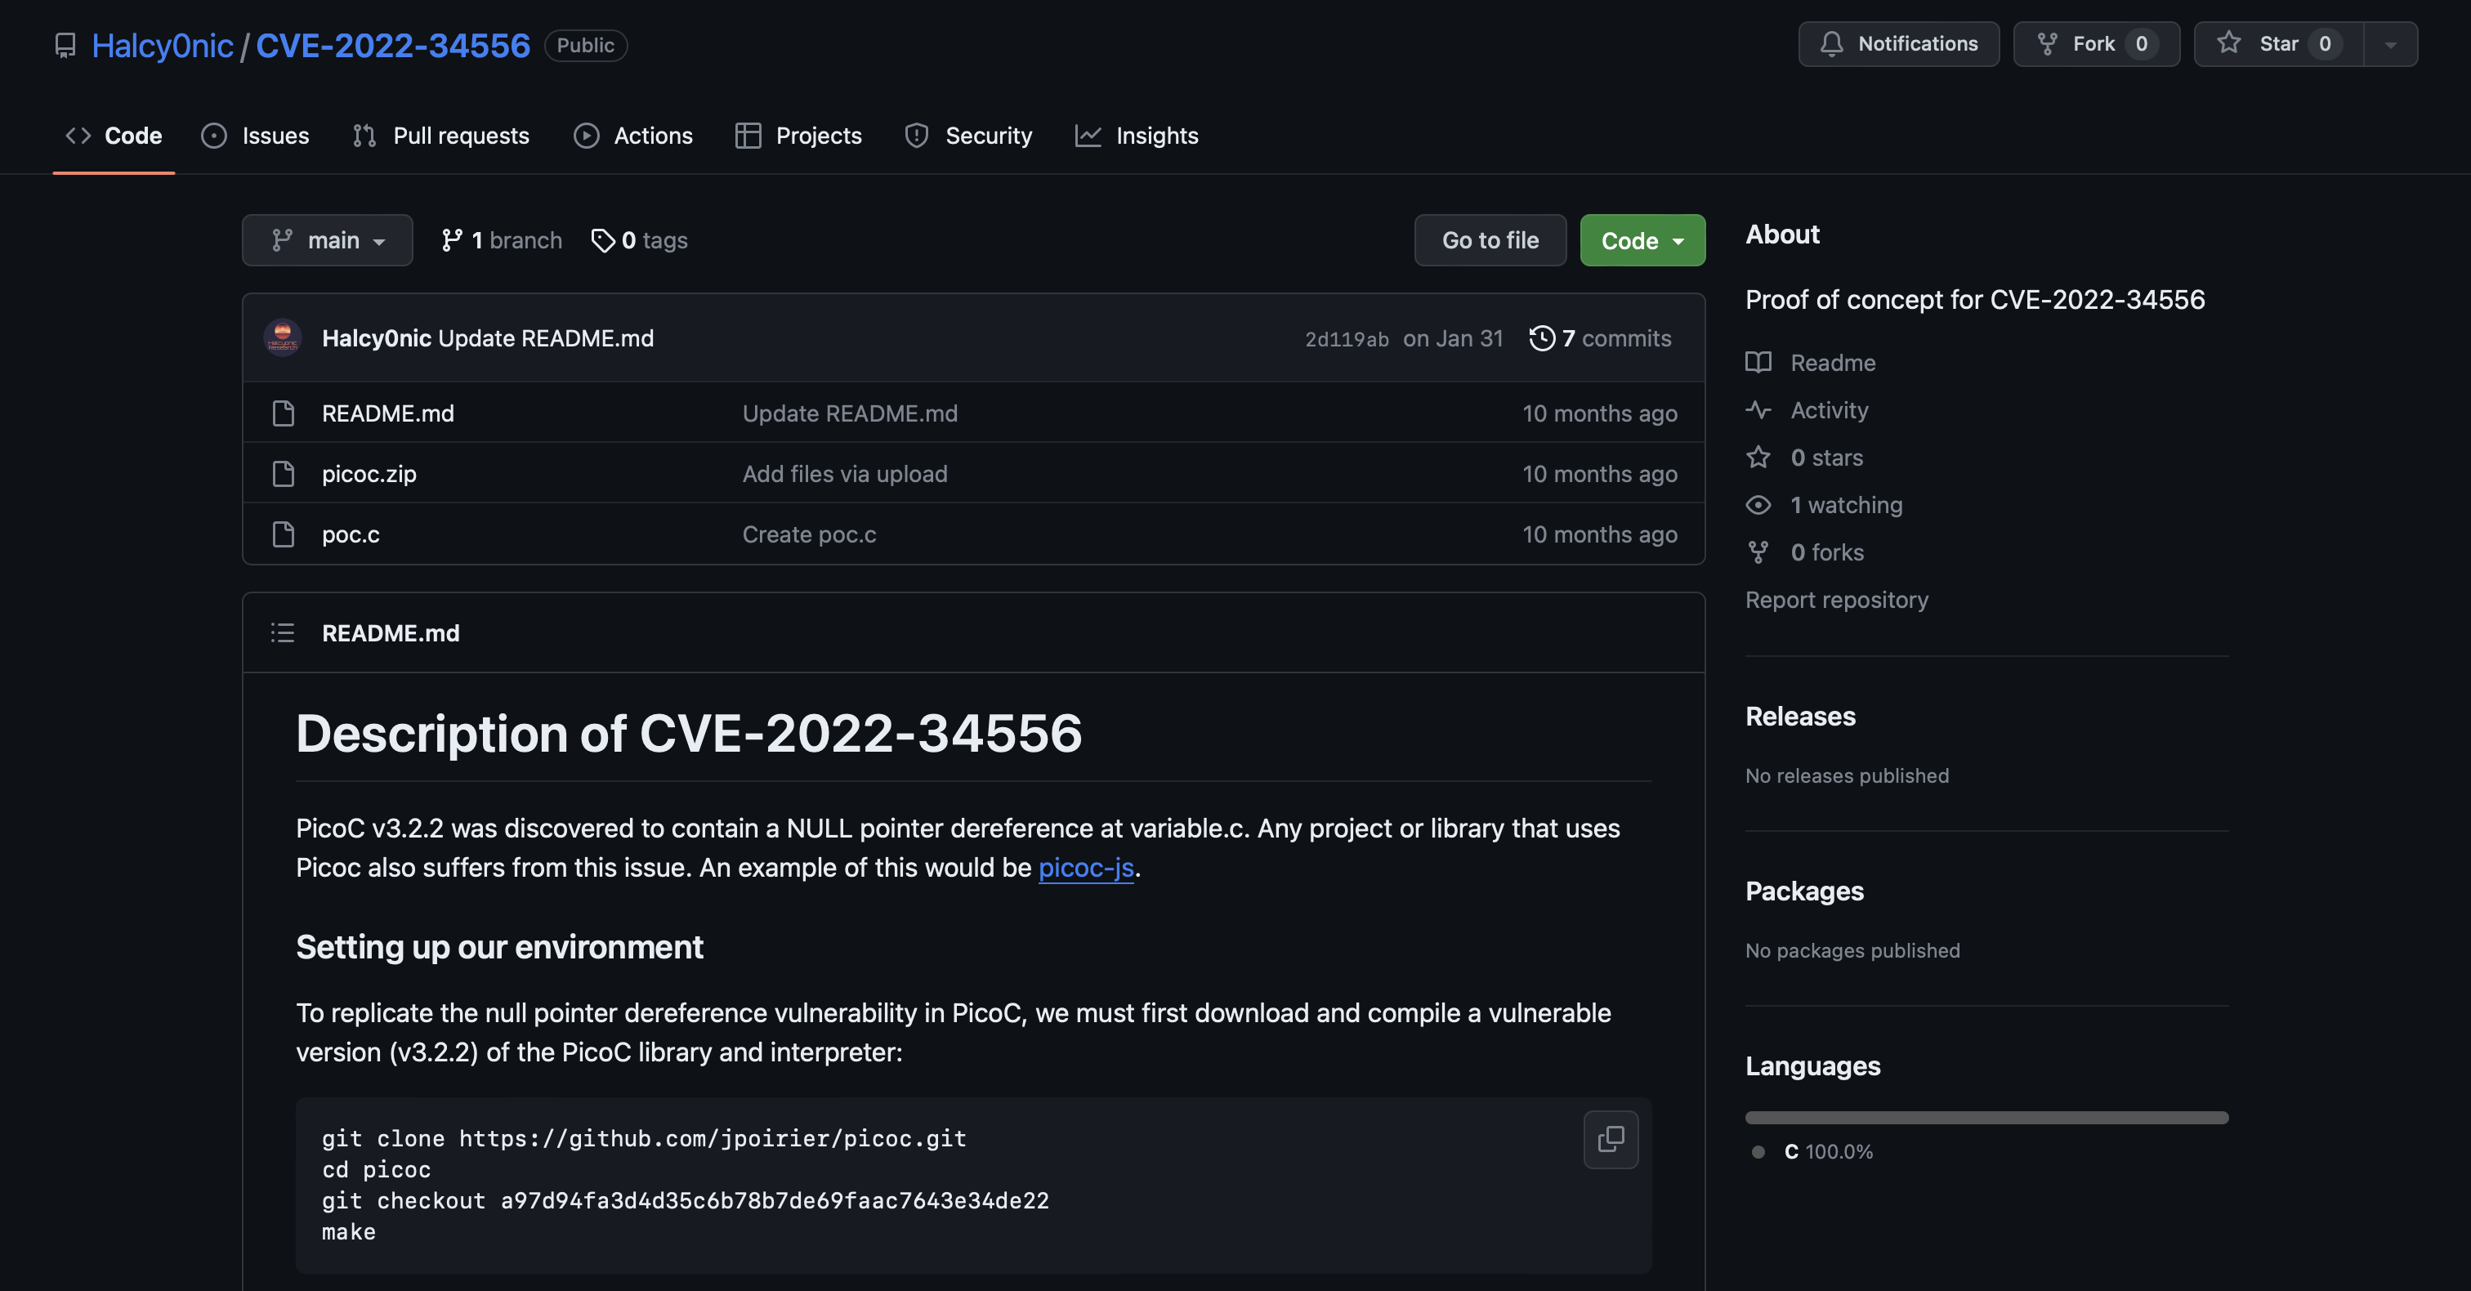Open the CVE-2022-34556 repository name link
This screenshot has height=1291, width=2471.
point(392,45)
